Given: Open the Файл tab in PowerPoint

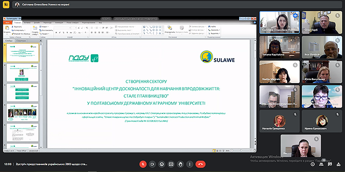Looking at the screenshot, I should tap(8, 23).
